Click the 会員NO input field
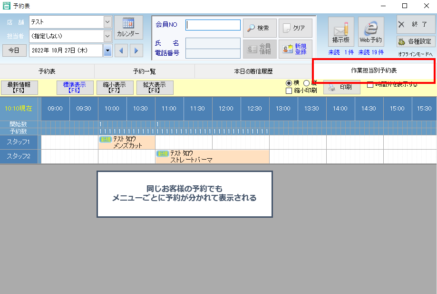 click(213, 25)
